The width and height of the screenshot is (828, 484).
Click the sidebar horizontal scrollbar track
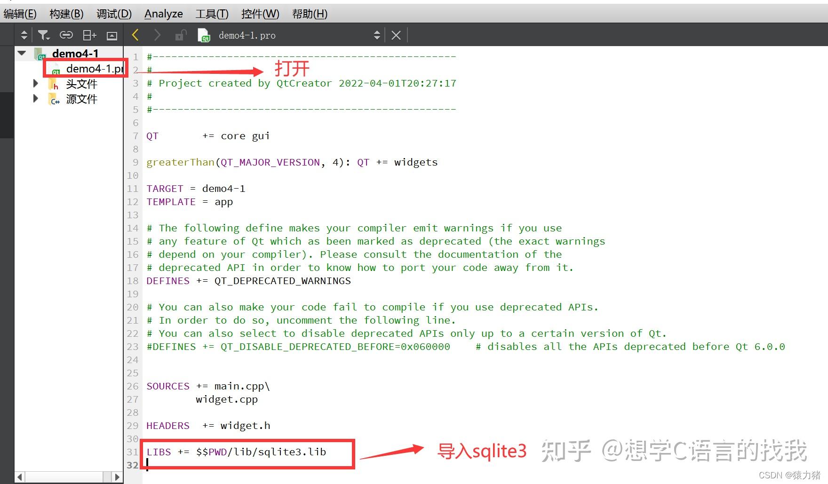point(69,477)
